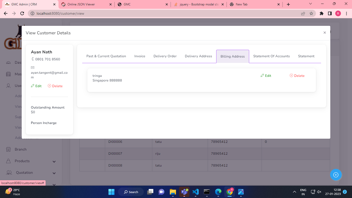This screenshot has height=198, width=352.
Task: Click the Branch icon in sidebar
Action: [9, 150]
